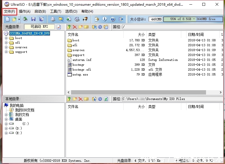
Task: Expand the (D:) drive node
Action: (6, 128)
